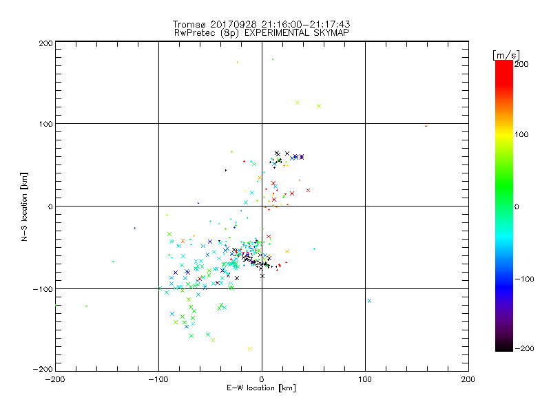Select the subtitle 'RwPretec (8p) EXPERIMENTAL SKYMAP'
Viewport: 551px width, 413px height.
(x=261, y=32)
